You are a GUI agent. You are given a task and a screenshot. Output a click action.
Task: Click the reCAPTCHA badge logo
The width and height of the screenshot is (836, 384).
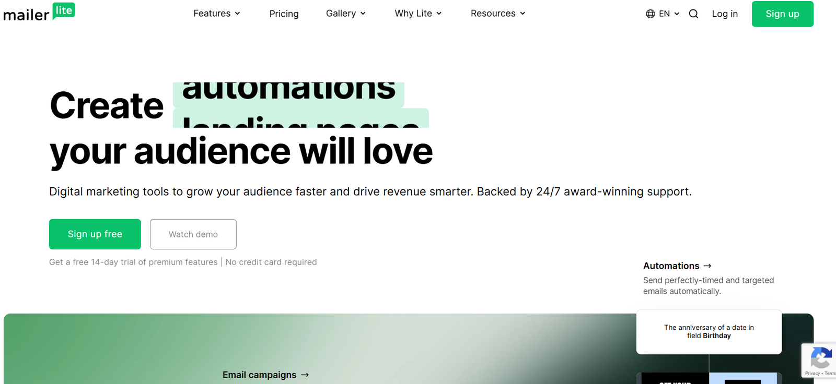click(821, 358)
